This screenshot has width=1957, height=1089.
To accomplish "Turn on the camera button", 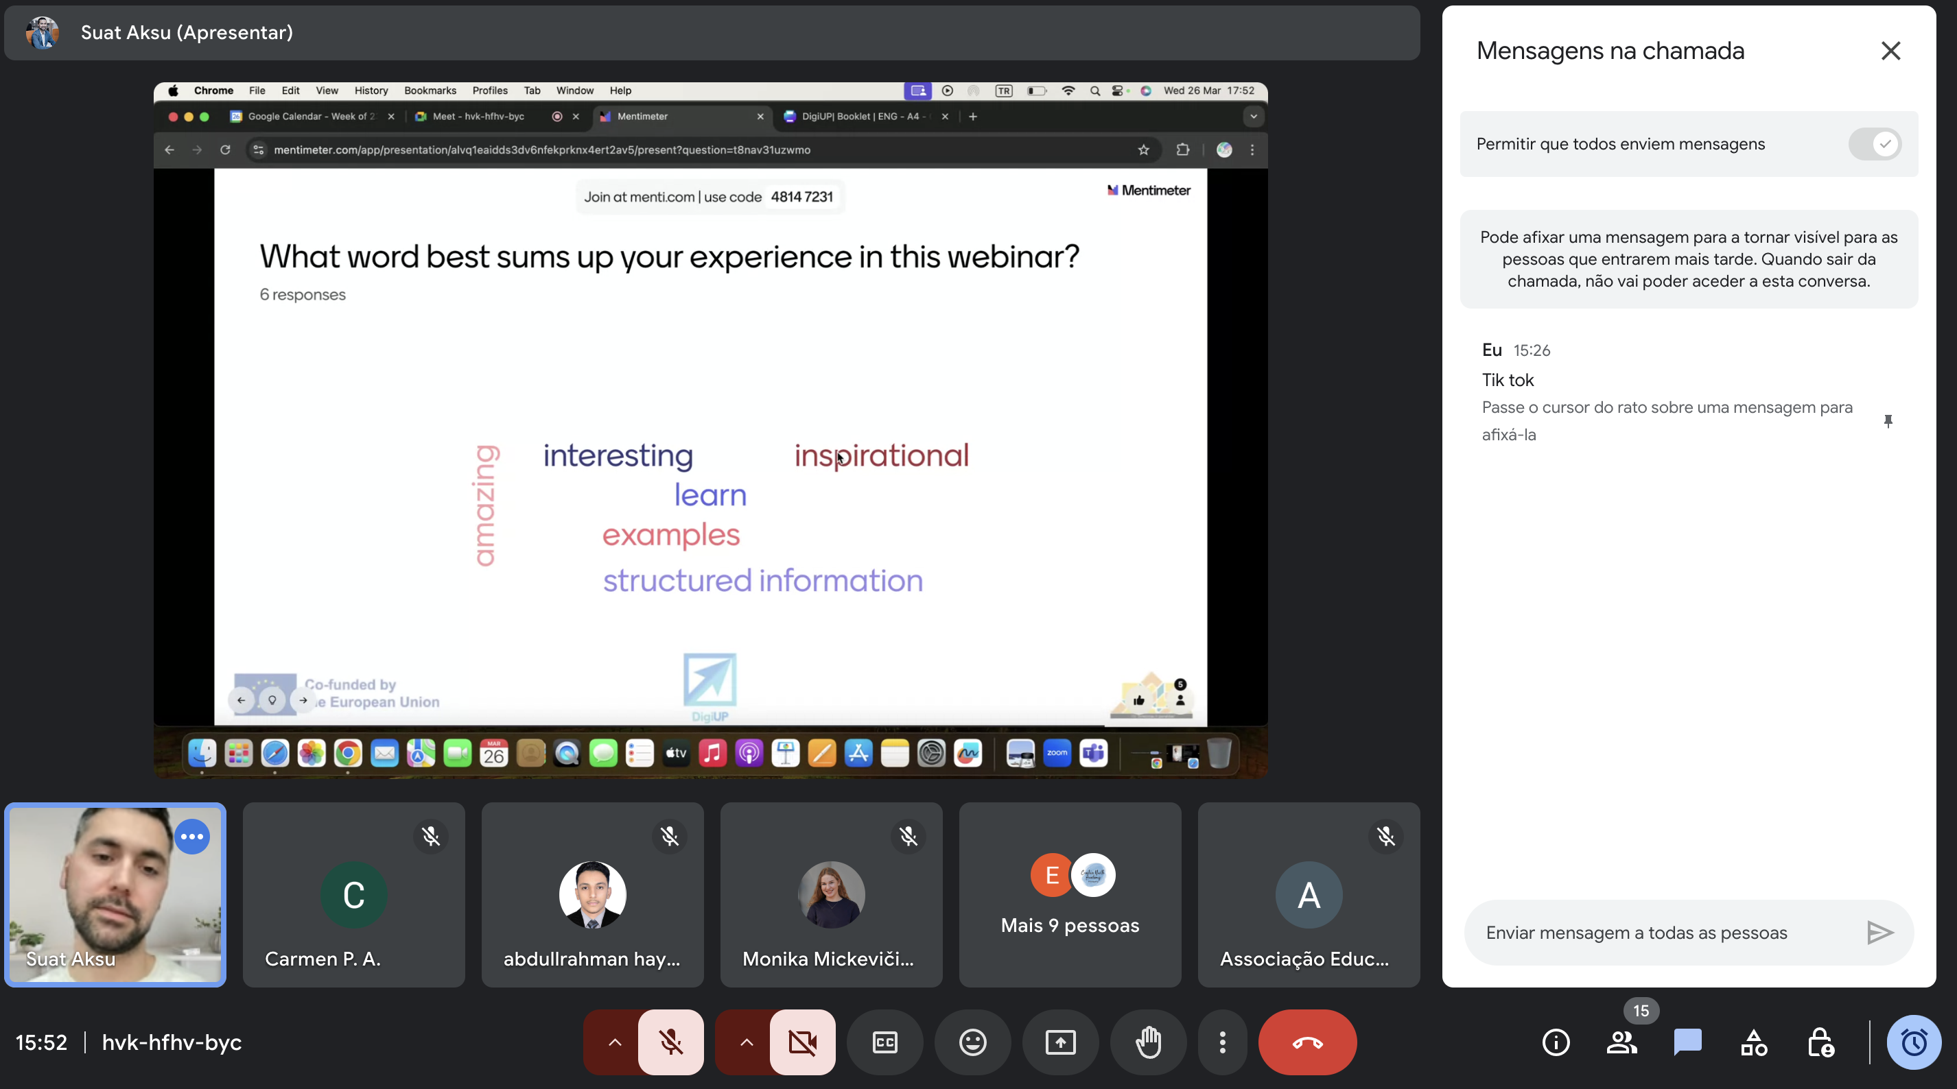I will tap(802, 1042).
